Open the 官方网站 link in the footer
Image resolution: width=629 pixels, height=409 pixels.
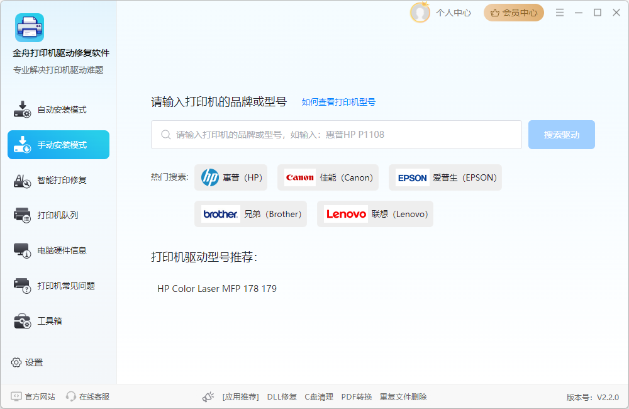coord(33,396)
